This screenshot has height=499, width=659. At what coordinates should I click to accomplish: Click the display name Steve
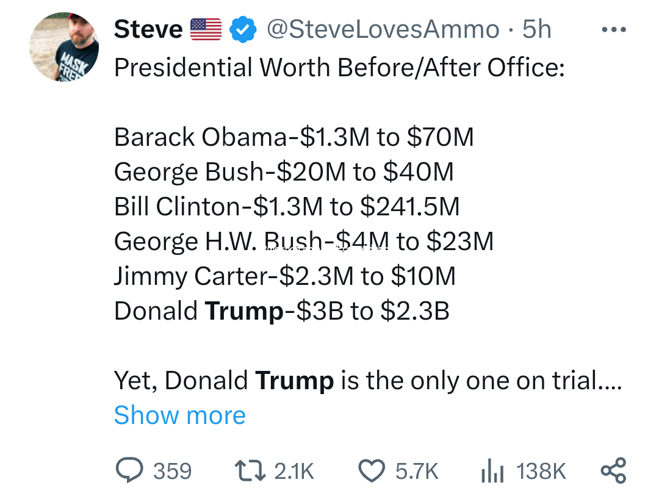(x=148, y=29)
